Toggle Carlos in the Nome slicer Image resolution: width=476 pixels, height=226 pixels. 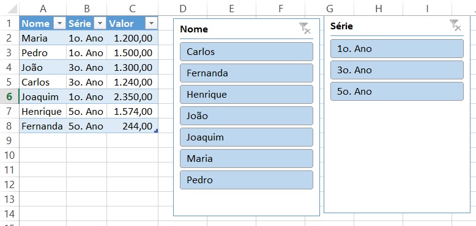coord(247,51)
